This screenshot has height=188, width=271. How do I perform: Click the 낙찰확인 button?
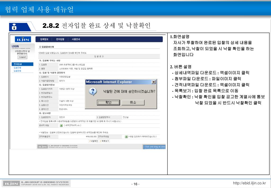click(94, 141)
